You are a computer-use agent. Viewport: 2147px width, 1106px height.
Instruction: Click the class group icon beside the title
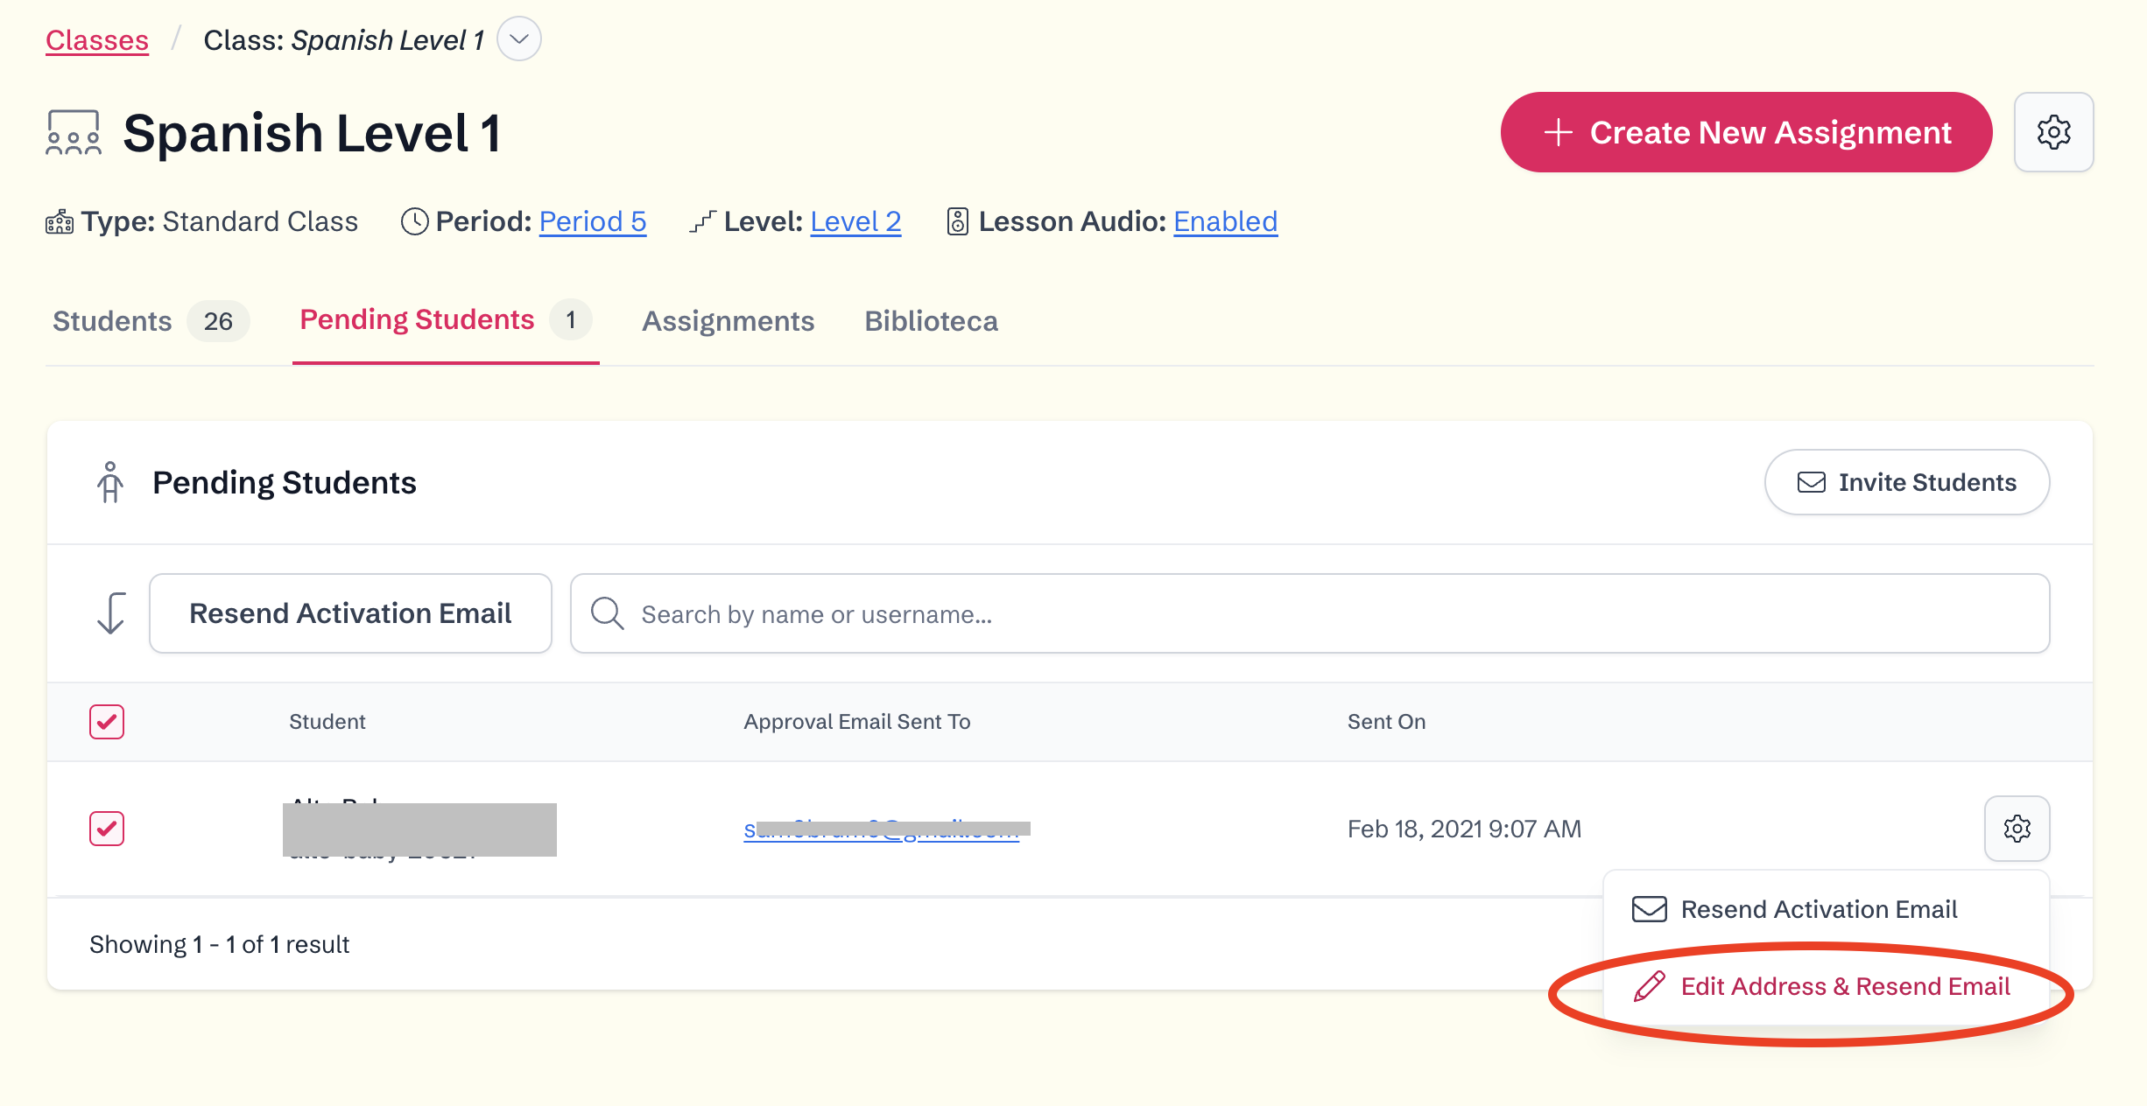coord(74,133)
